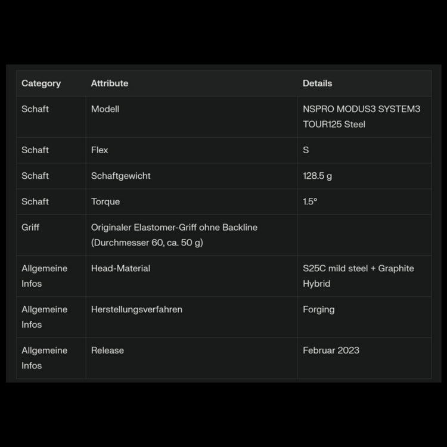Select the "Release" attribute cell
This screenshot has width=447, height=447.
107,350
